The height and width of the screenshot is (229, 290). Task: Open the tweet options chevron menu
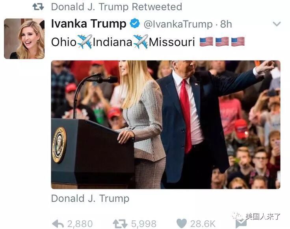pos(277,24)
